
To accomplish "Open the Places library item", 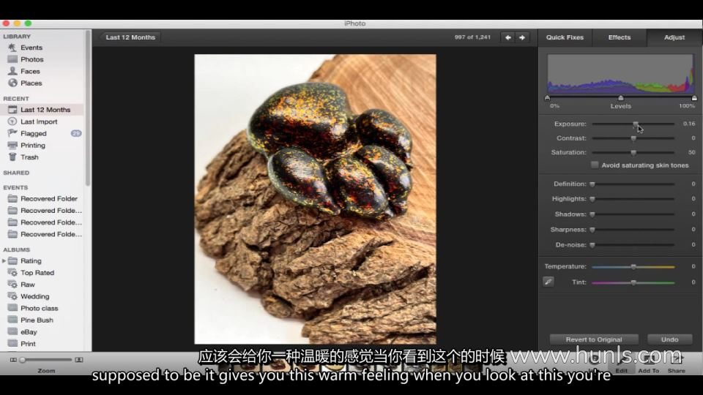I will point(31,83).
